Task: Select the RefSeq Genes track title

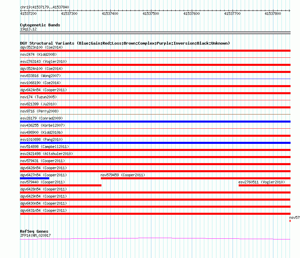Action: pos(34,231)
